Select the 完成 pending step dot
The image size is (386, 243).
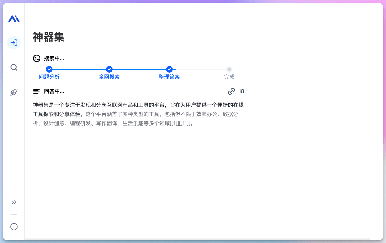tap(229, 69)
